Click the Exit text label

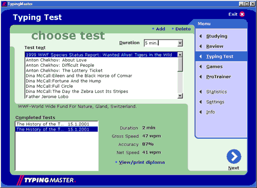(x=233, y=14)
